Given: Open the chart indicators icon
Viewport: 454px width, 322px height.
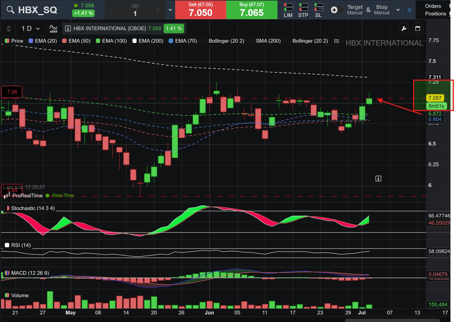Looking at the screenshot, I should pos(53,28).
